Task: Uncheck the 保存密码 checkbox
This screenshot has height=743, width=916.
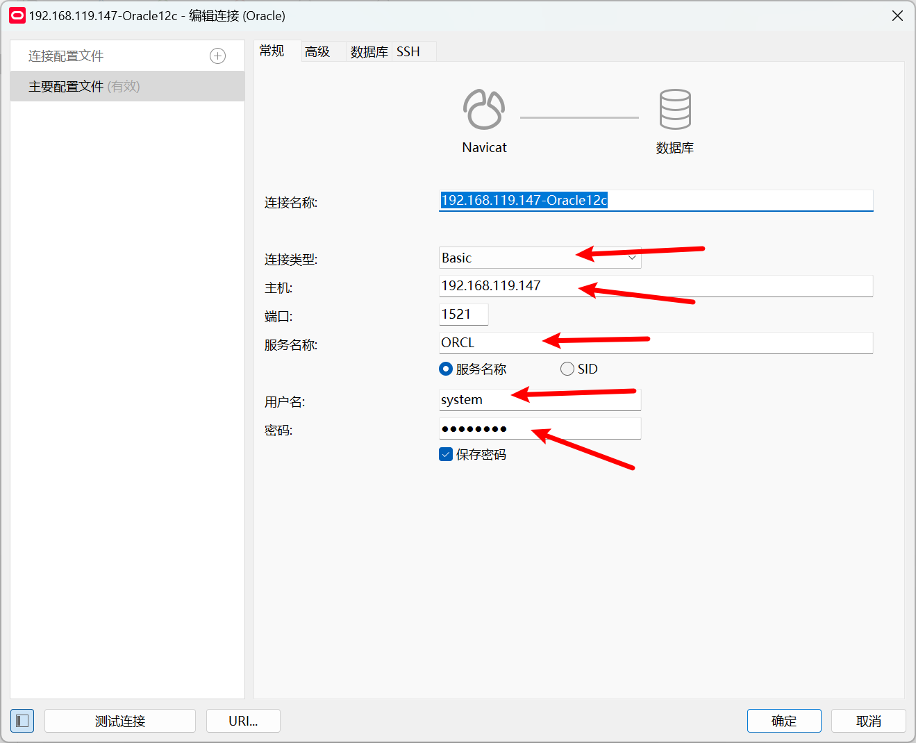Action: 446,454
